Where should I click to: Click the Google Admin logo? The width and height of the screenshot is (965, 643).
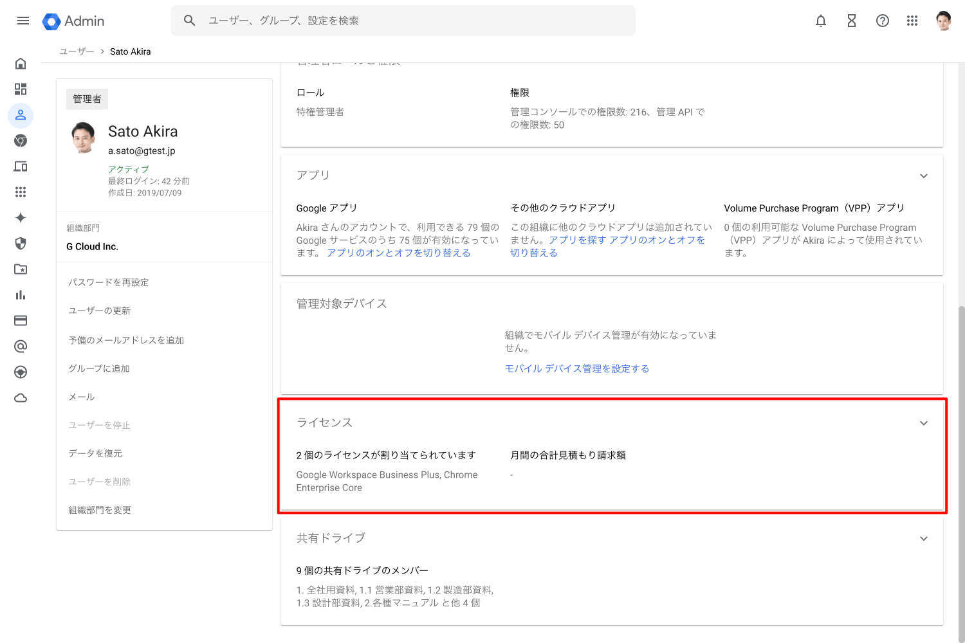tap(73, 21)
